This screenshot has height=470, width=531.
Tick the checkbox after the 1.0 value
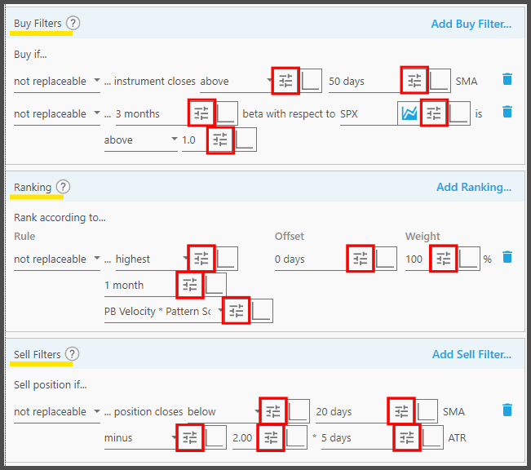click(x=246, y=140)
